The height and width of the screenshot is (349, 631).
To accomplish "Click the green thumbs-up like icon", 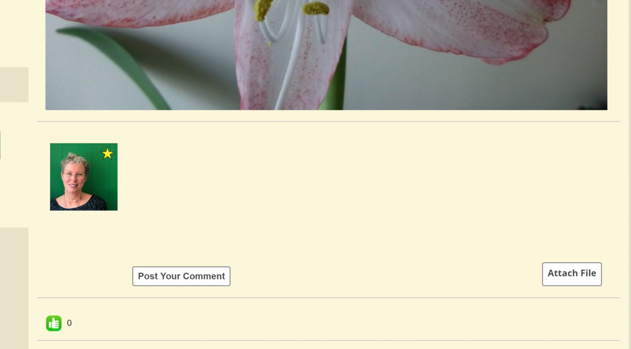I will click(54, 323).
